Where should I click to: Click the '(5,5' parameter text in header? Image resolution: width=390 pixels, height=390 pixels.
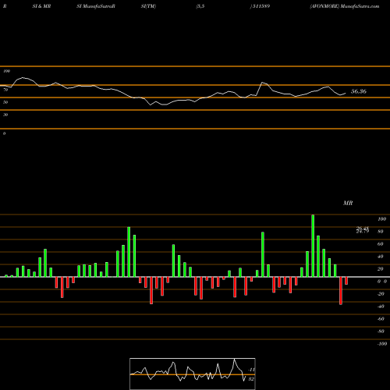point(200,6)
